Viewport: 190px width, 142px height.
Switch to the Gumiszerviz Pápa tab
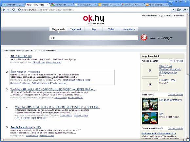132,5
